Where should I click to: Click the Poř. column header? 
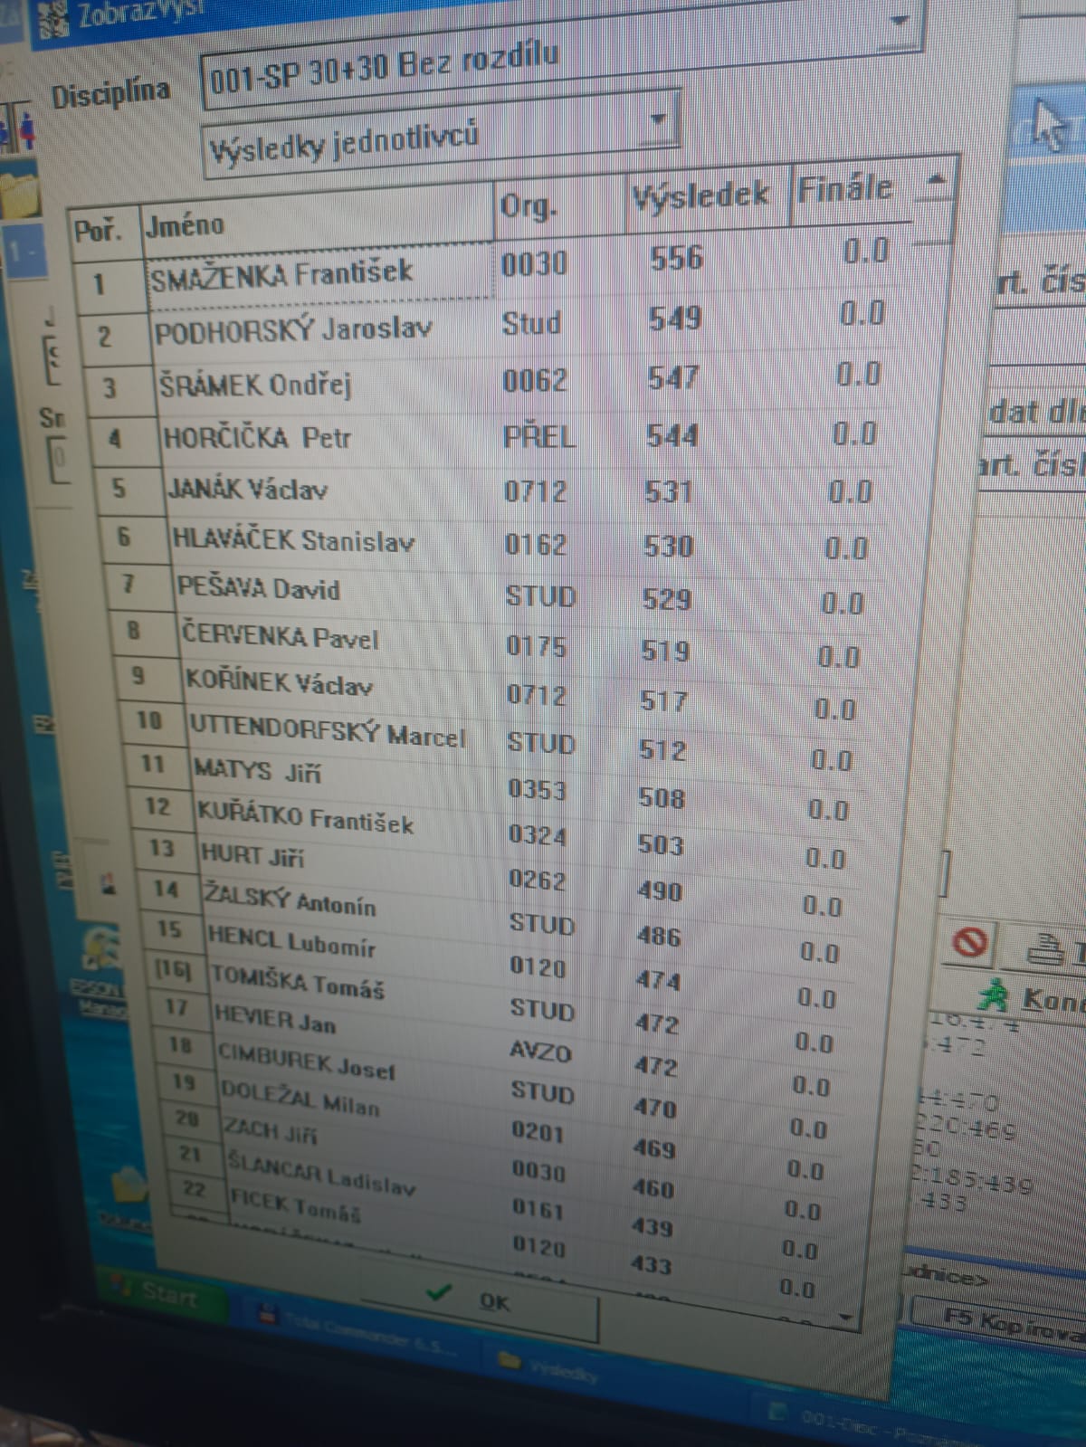pos(104,231)
